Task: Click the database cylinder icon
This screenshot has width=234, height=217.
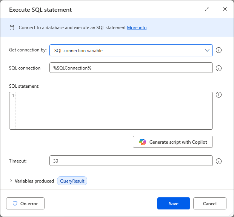Action: 12,28
